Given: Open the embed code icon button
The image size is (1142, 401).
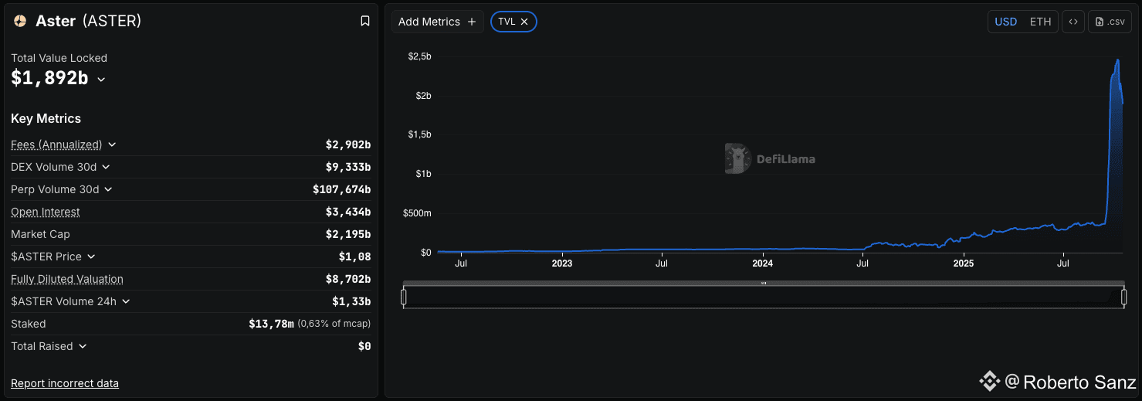Looking at the screenshot, I should click(1073, 22).
